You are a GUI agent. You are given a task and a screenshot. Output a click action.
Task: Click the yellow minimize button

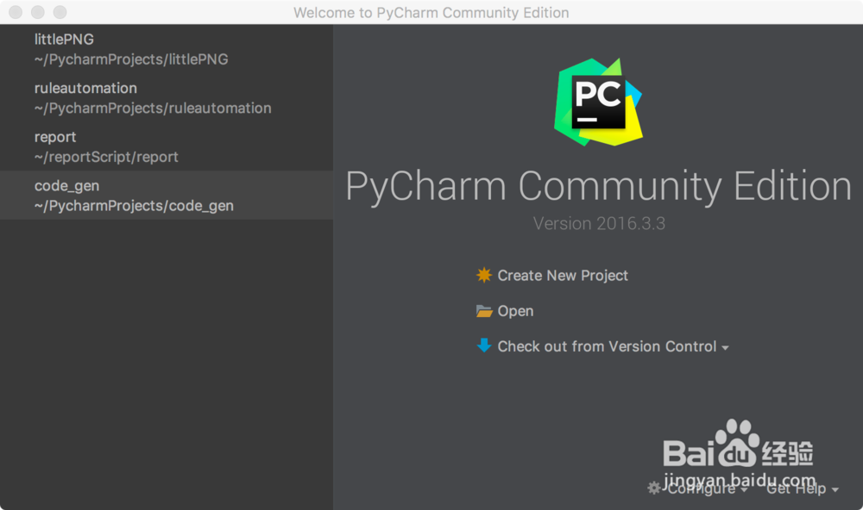tap(36, 12)
